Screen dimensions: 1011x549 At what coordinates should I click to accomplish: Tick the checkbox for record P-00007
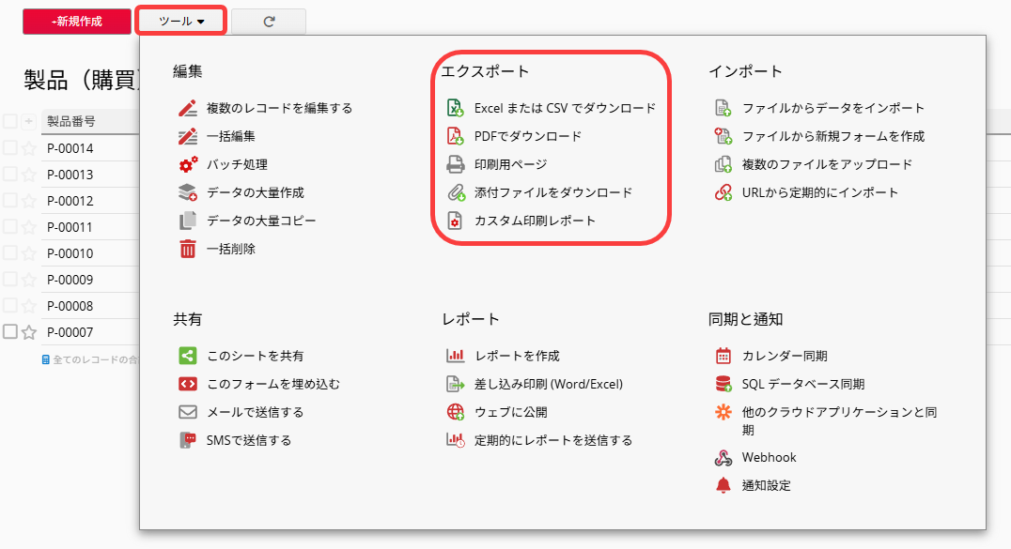(10, 331)
